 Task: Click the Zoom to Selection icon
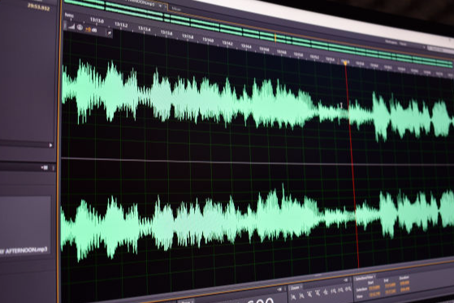click(348, 289)
